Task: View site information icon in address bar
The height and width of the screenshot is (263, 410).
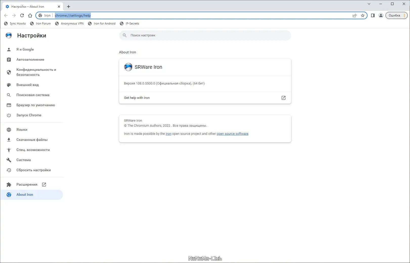Action: 40,15
